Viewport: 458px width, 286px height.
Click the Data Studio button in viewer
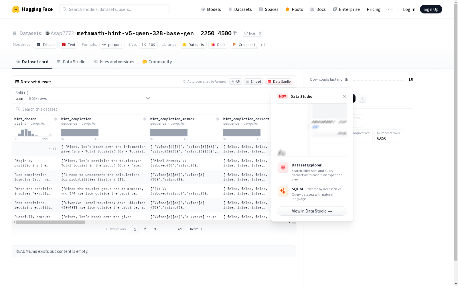[x=279, y=82]
